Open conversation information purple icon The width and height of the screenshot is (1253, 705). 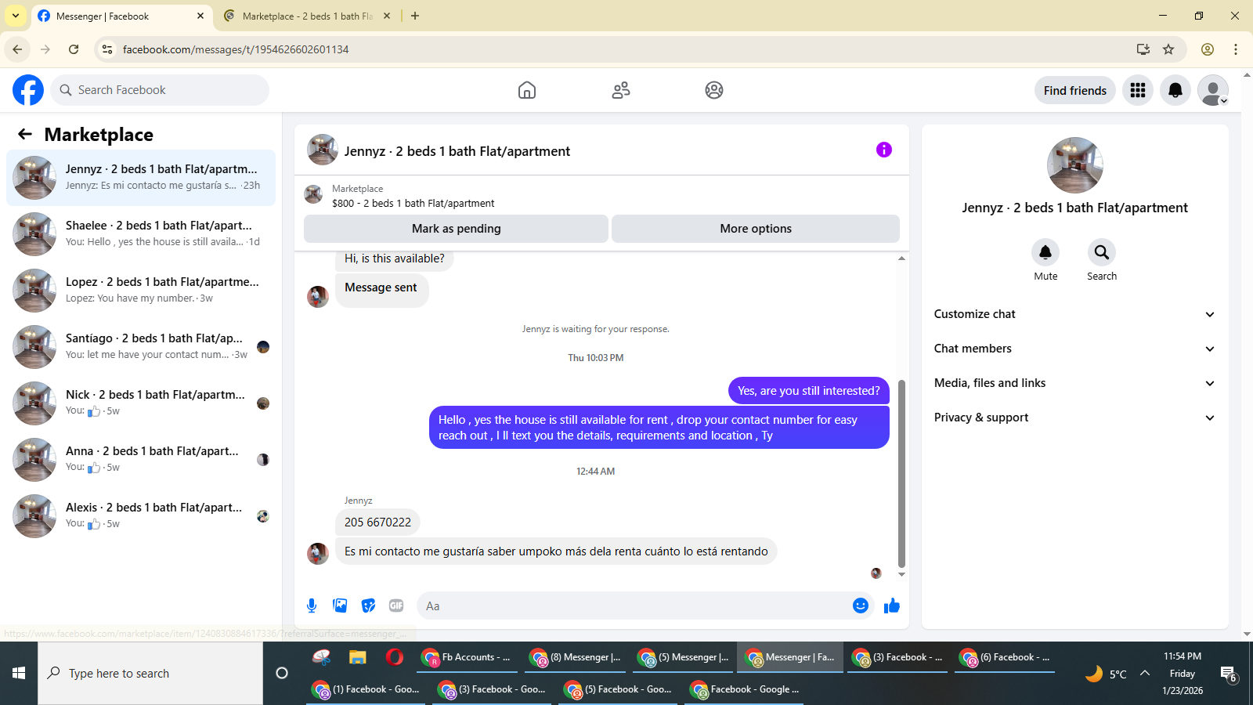(884, 150)
